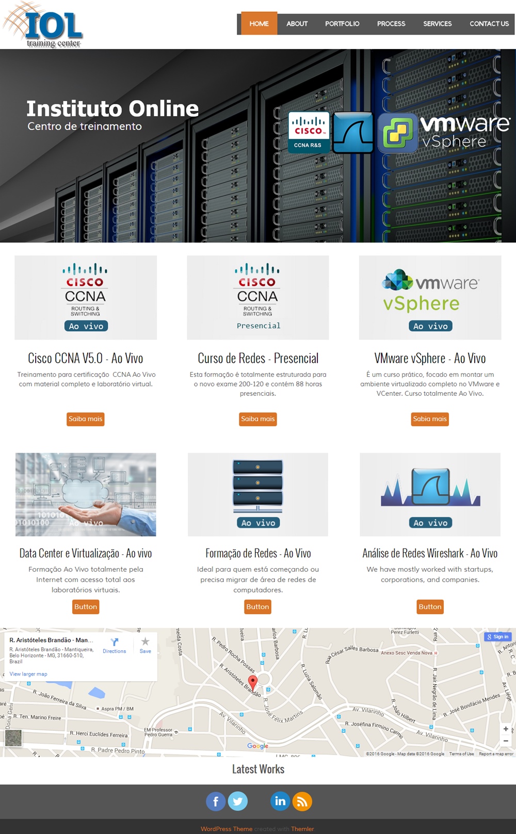Click the Cisco CCNA R&S badge in banner
The height and width of the screenshot is (834, 516).
pyautogui.click(x=308, y=132)
